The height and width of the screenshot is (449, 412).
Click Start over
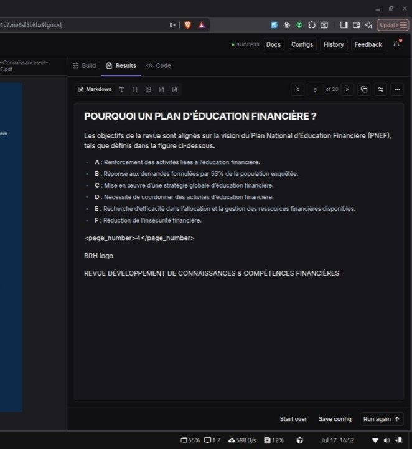coord(293,419)
